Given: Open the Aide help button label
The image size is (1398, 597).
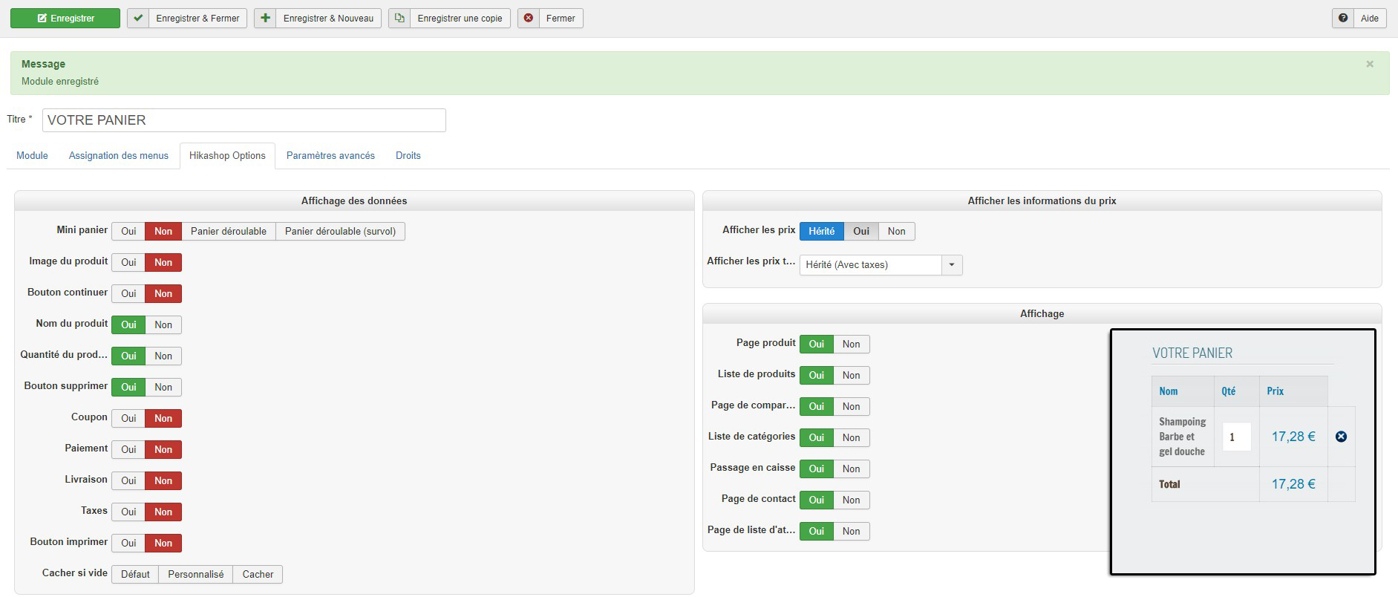Looking at the screenshot, I should pyautogui.click(x=1370, y=19).
